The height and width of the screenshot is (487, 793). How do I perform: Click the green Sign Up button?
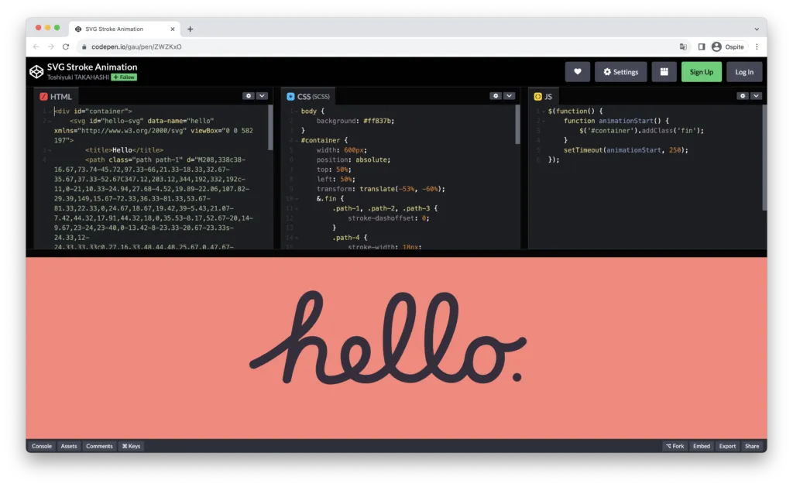click(x=701, y=72)
